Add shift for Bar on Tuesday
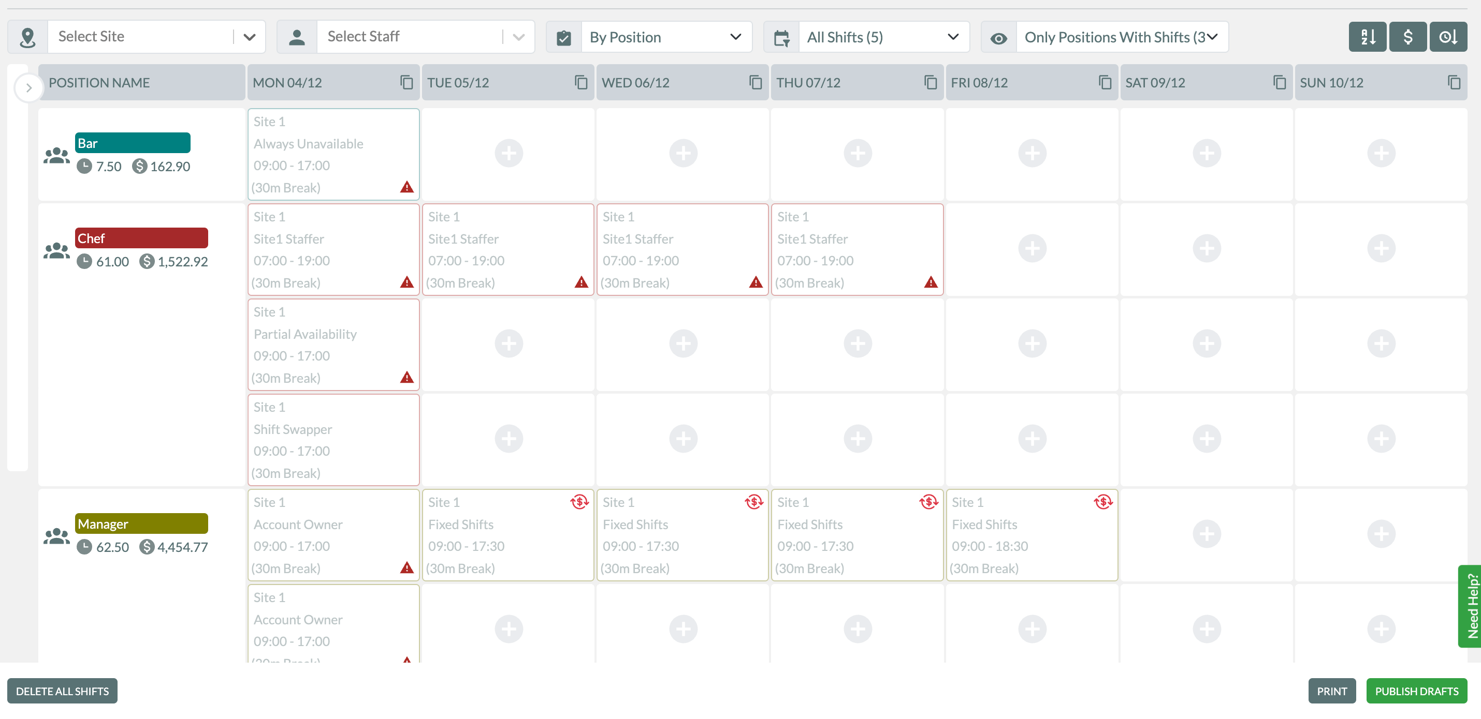Viewport: 1481px width, 719px height. pos(508,153)
